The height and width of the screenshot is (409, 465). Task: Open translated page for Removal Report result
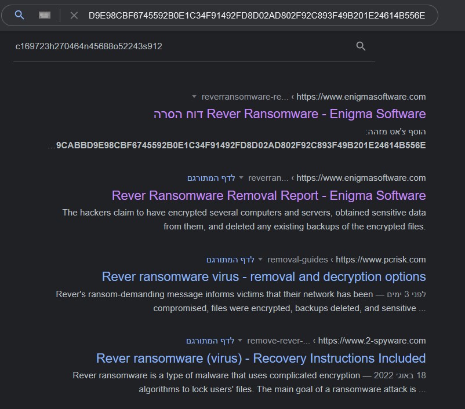(x=211, y=178)
